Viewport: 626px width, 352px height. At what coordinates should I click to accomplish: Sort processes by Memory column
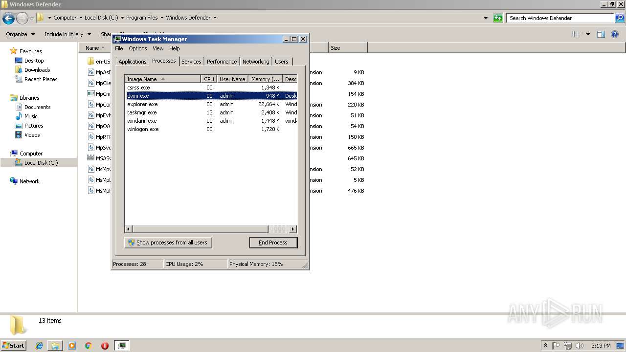tap(265, 79)
